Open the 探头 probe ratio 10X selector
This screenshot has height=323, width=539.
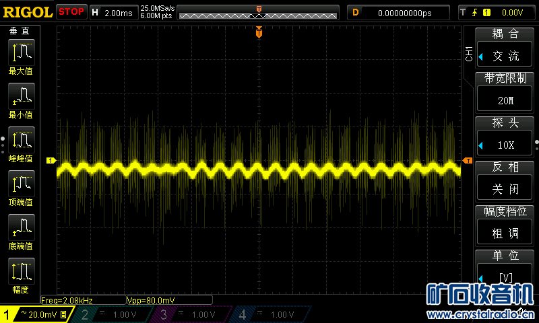(505, 145)
